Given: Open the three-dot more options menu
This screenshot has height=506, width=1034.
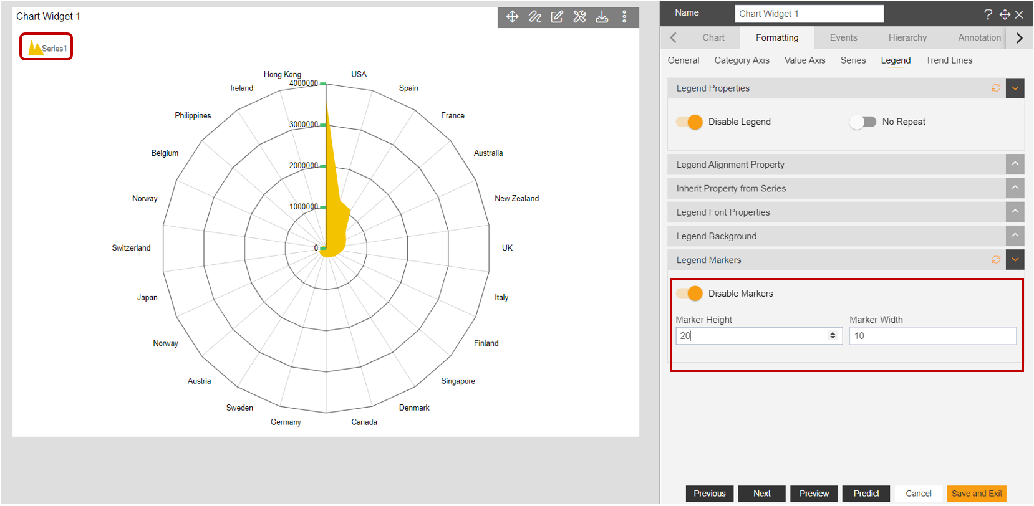Looking at the screenshot, I should pos(624,17).
